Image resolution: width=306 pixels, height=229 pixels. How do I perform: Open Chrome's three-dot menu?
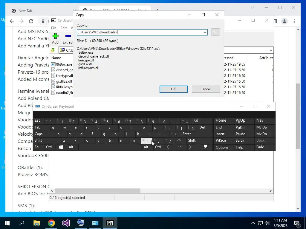[x=294, y=21]
